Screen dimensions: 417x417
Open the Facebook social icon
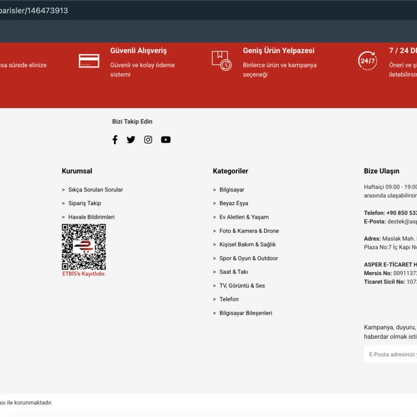[115, 140]
